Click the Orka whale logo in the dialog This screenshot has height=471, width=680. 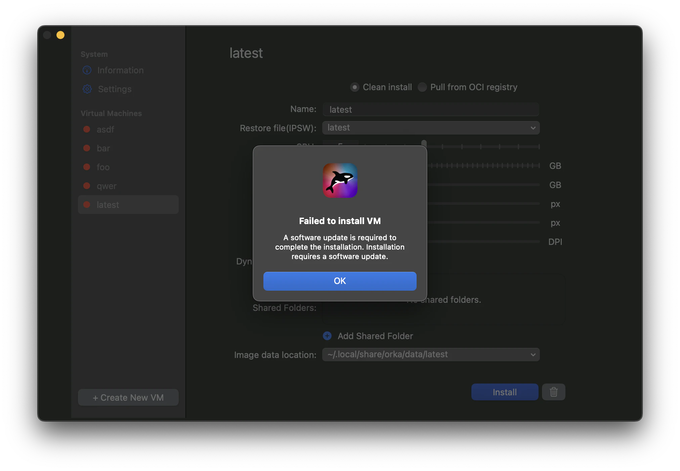(x=340, y=181)
